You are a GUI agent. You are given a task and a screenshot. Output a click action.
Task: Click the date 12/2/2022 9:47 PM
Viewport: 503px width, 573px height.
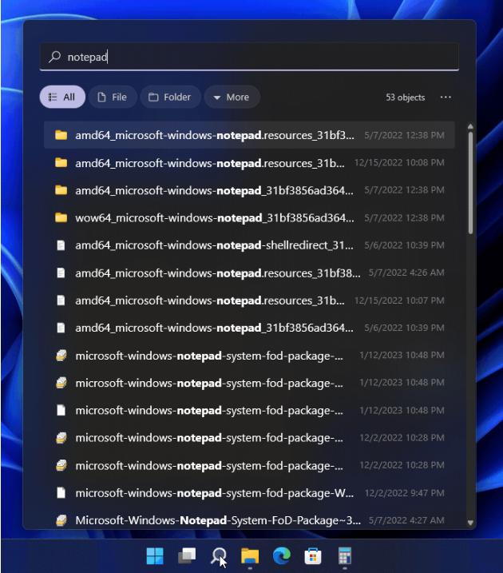(x=405, y=492)
